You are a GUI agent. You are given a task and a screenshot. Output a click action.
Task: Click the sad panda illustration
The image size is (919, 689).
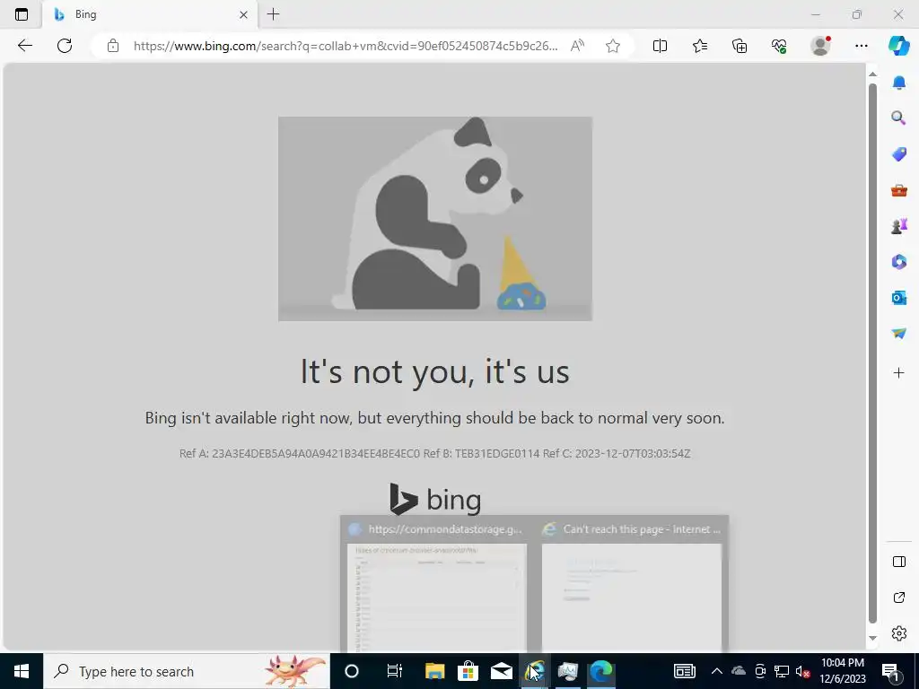click(x=435, y=219)
